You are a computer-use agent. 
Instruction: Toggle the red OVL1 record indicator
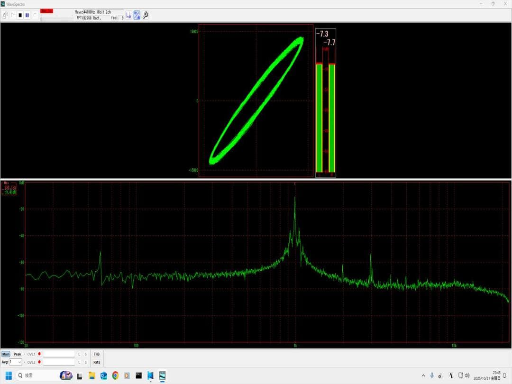click(39, 354)
